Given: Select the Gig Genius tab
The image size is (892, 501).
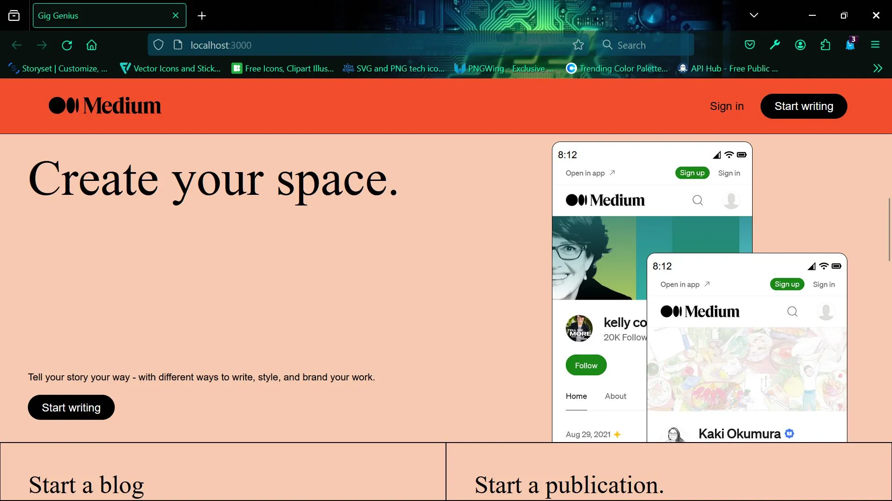Looking at the screenshot, I should point(110,15).
